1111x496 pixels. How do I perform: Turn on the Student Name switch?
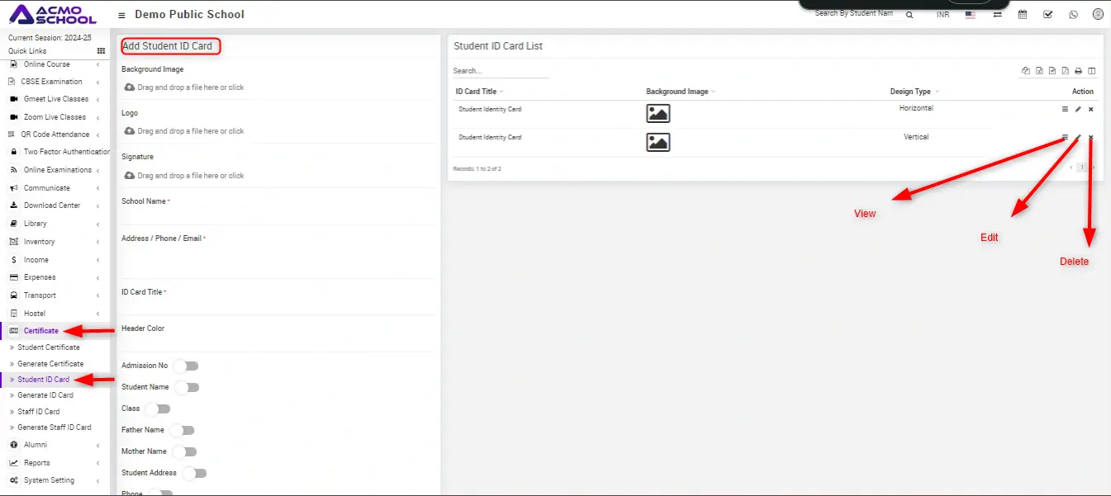(187, 387)
